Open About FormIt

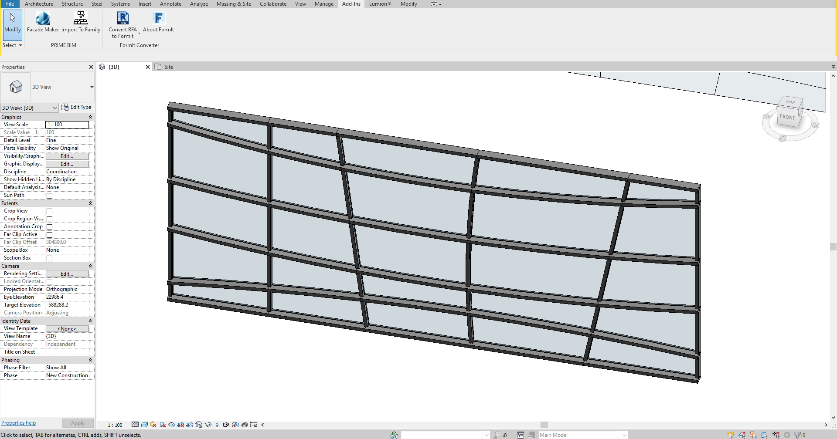[158, 22]
